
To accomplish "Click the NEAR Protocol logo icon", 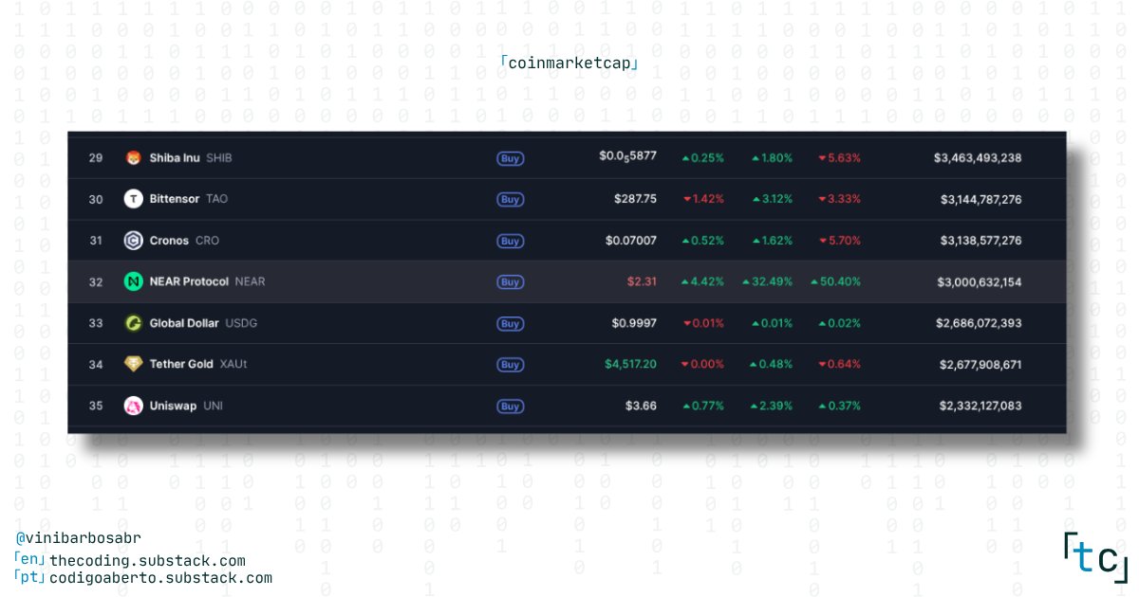I will click(x=134, y=281).
